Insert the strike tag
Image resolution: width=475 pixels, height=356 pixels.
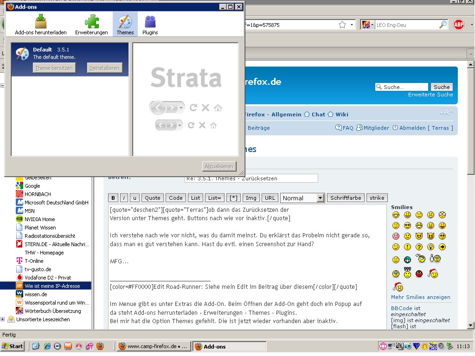377,198
